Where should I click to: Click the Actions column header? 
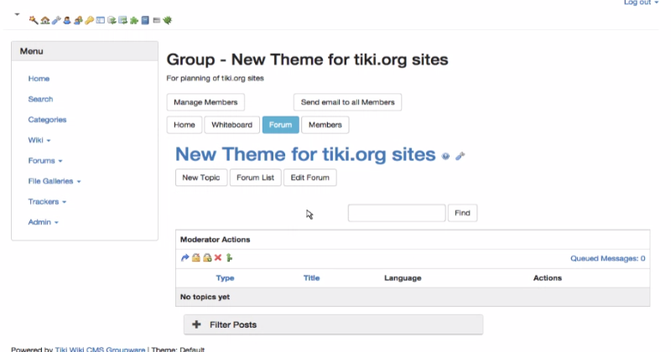(548, 278)
